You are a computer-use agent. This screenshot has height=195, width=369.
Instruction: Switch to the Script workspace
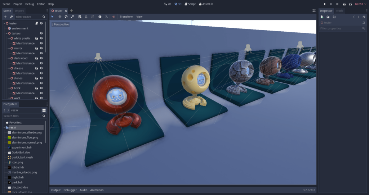click(190, 4)
